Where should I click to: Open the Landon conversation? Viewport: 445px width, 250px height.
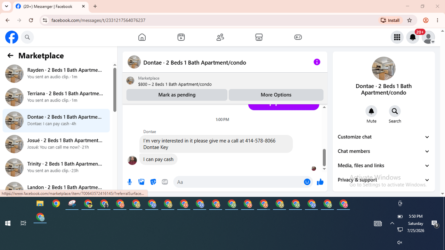56,186
